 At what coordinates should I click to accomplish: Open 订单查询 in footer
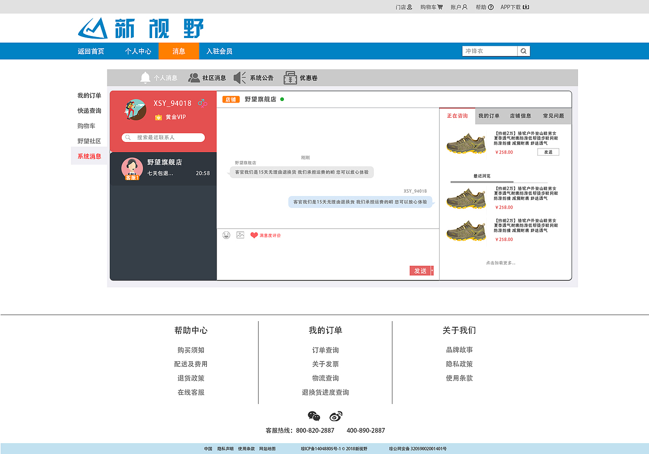[x=326, y=350]
